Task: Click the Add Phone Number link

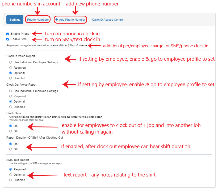Action: pos(72,20)
